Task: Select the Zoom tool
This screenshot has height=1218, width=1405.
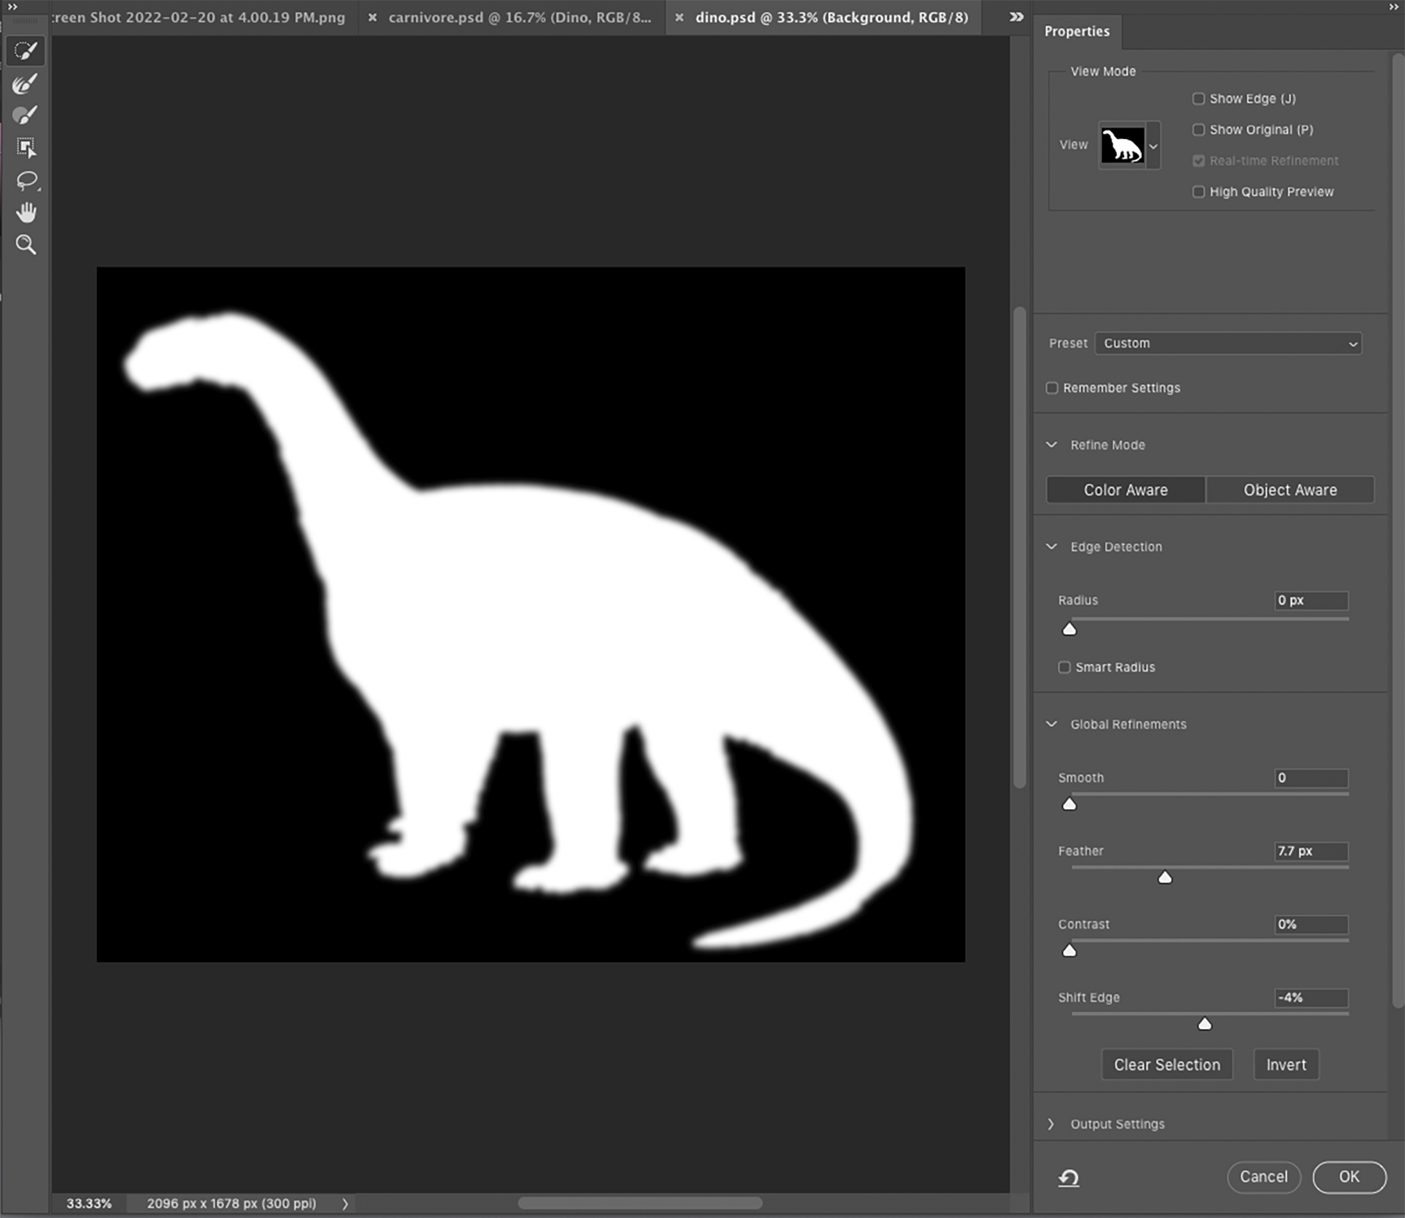Action: pos(26,245)
